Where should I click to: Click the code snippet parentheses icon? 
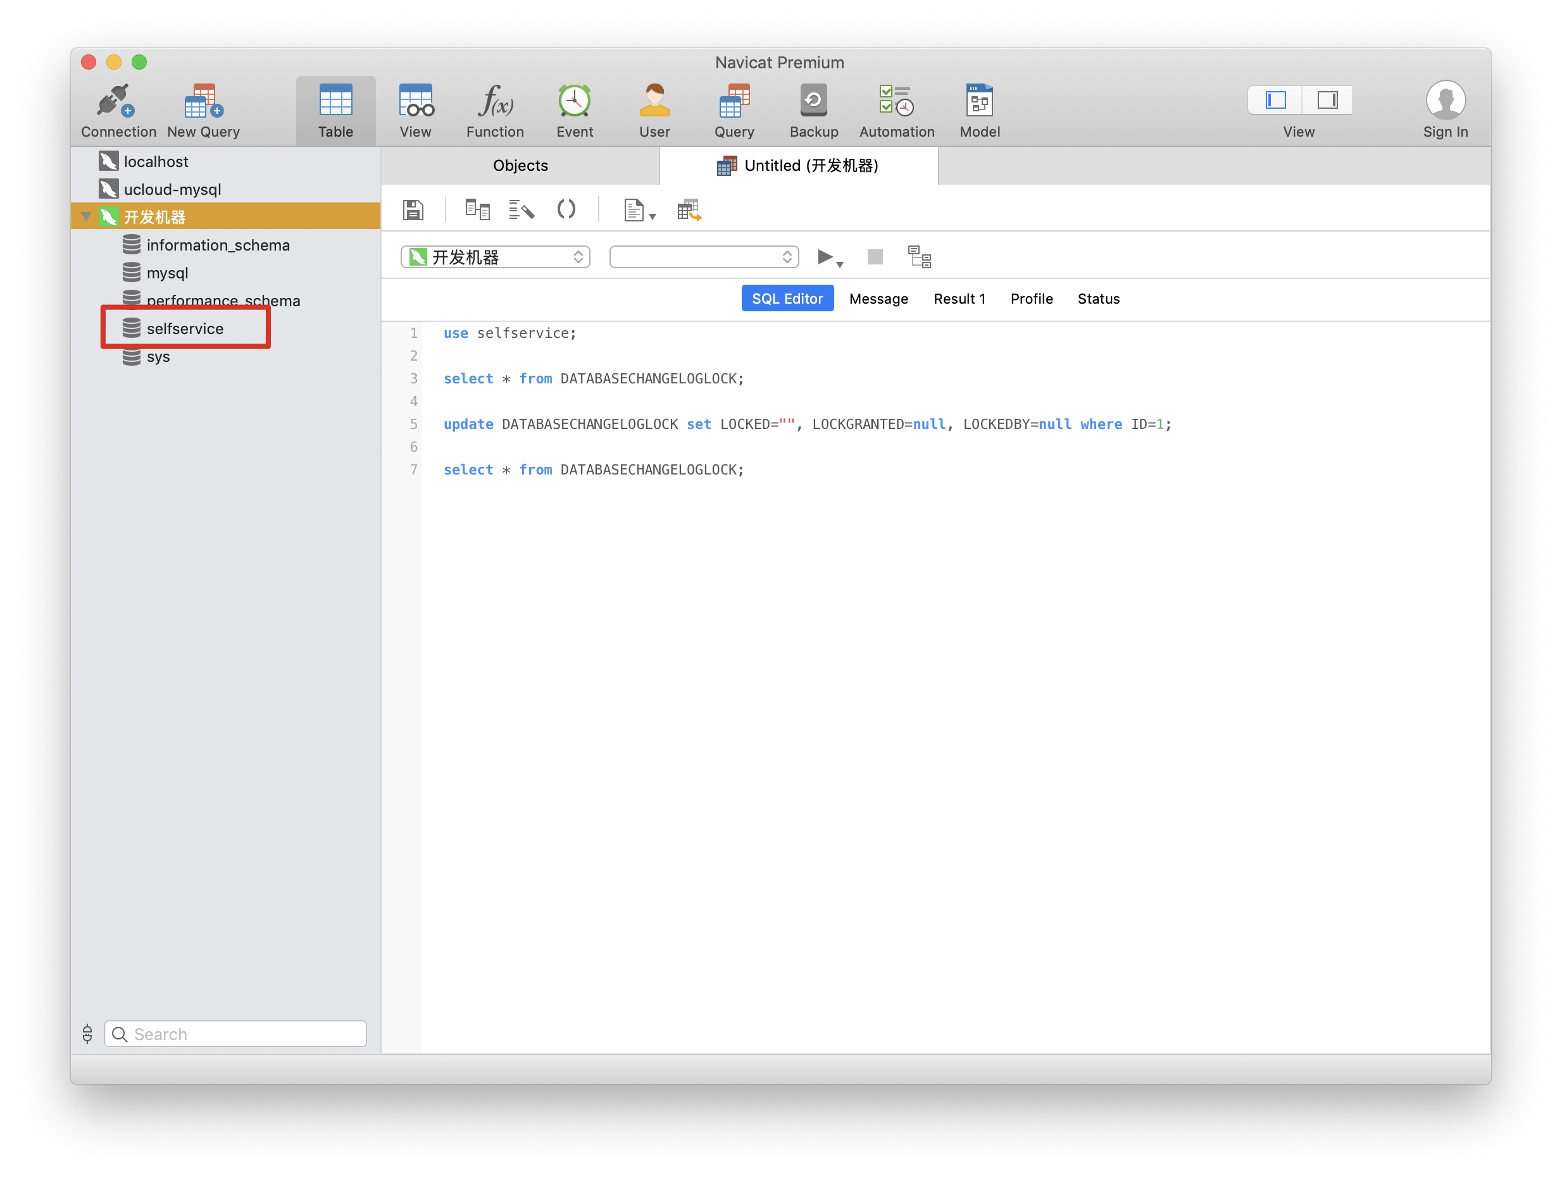[566, 209]
